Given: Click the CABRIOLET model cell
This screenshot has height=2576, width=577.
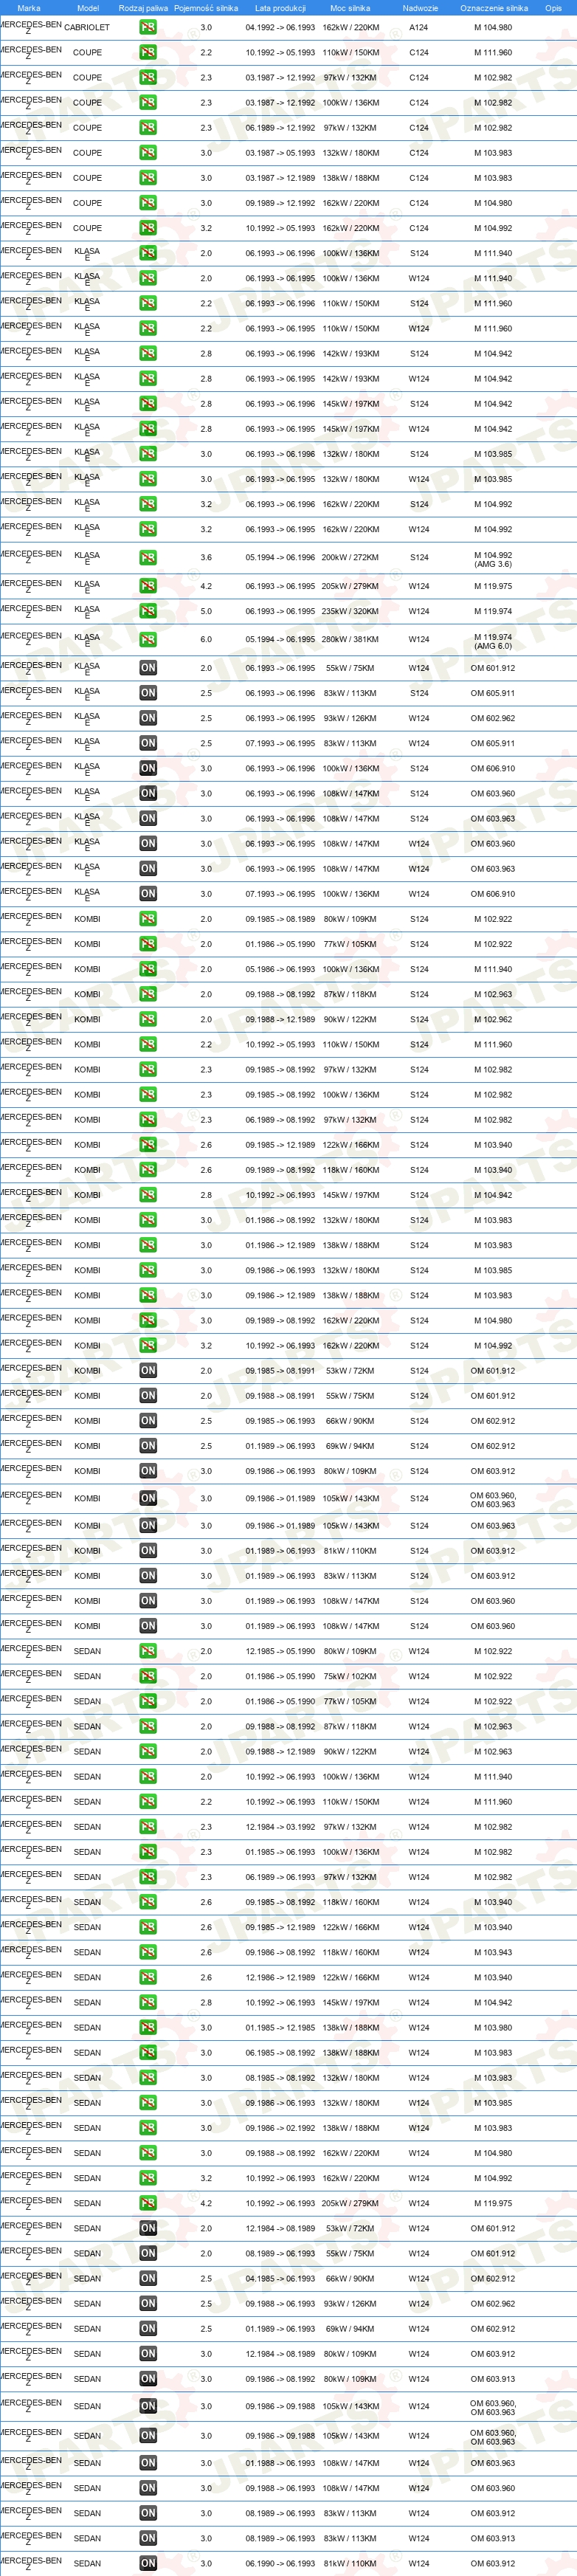Looking at the screenshot, I should point(87,28).
